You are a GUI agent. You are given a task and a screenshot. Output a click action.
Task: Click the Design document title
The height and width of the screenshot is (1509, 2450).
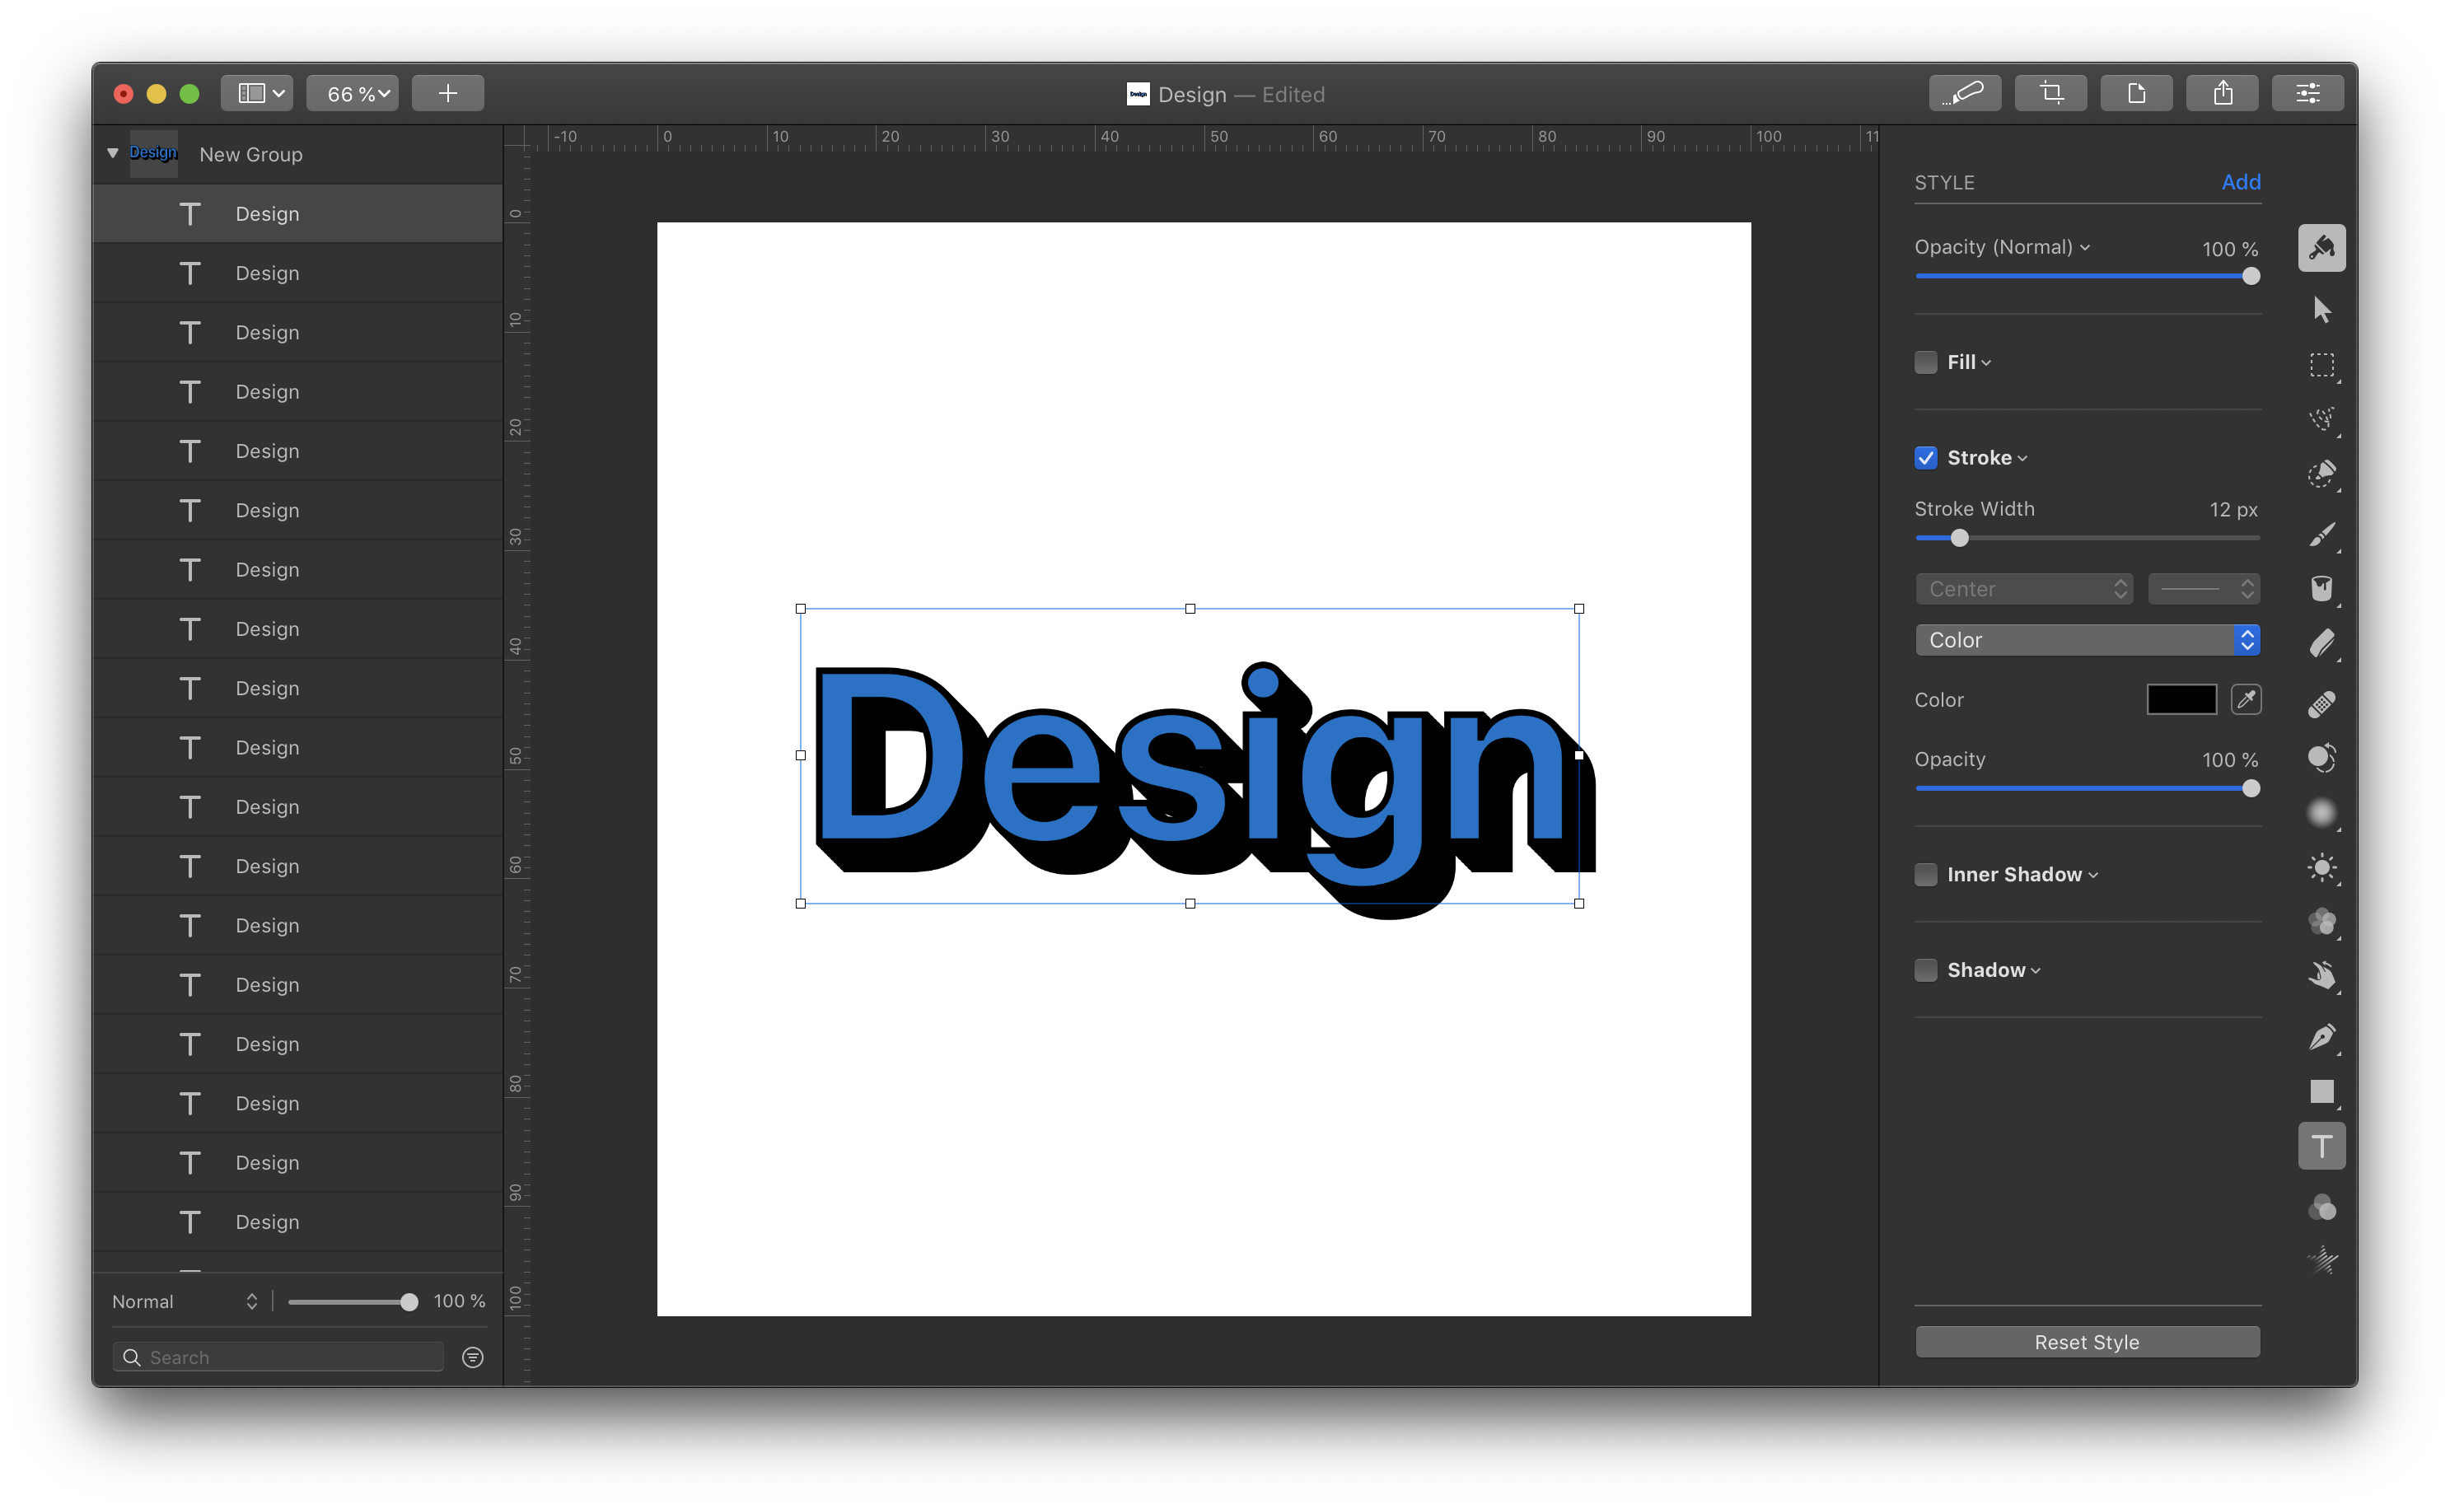pyautogui.click(x=1191, y=94)
